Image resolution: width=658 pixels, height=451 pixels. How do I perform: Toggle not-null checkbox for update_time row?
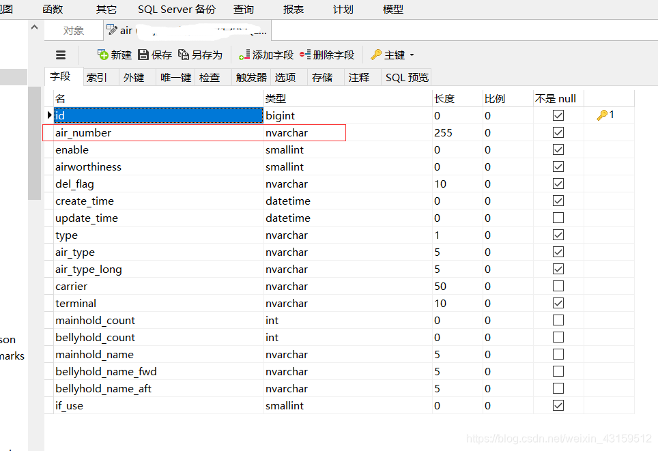pos(558,218)
